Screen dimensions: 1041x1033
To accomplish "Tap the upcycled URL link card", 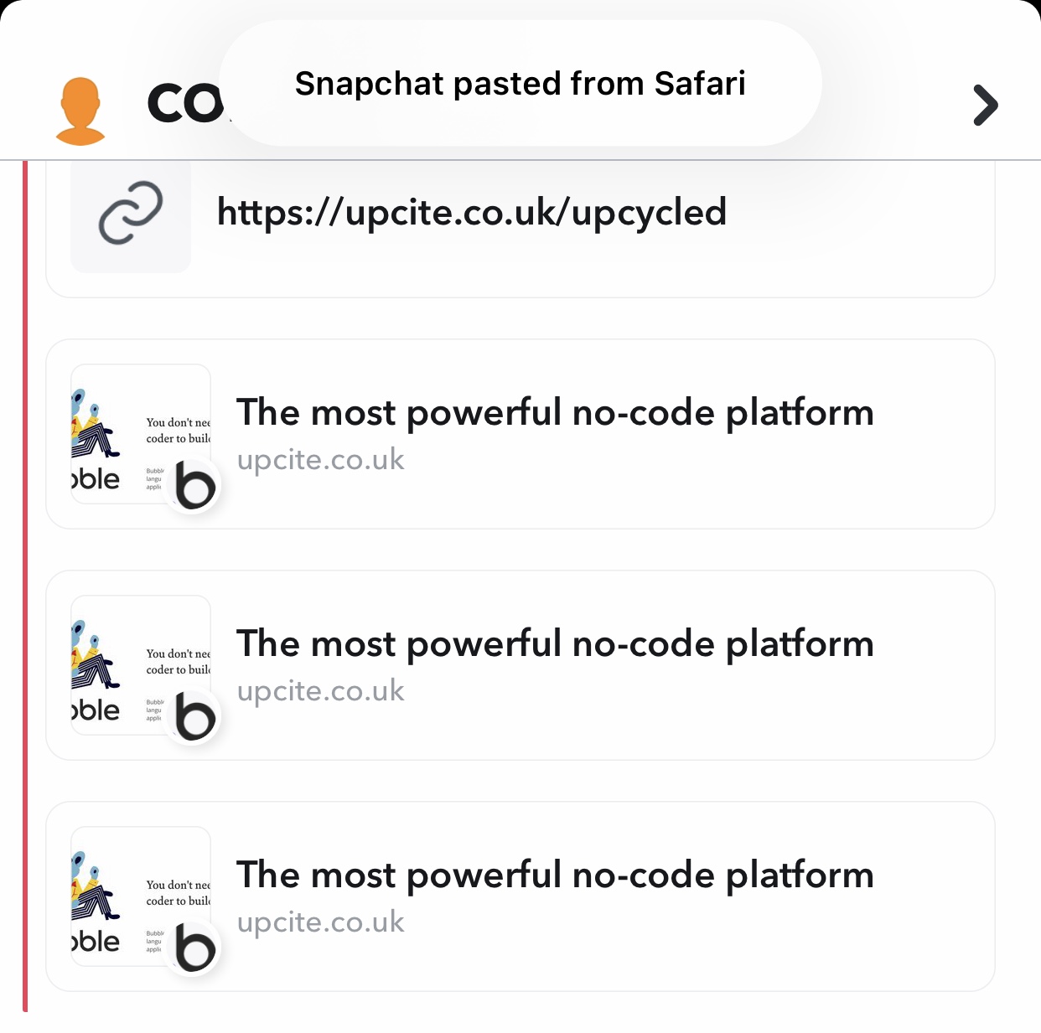I will pyautogui.click(x=520, y=228).
